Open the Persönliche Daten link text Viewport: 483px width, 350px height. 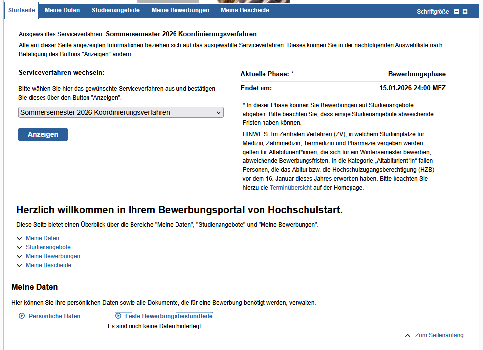coord(54,316)
